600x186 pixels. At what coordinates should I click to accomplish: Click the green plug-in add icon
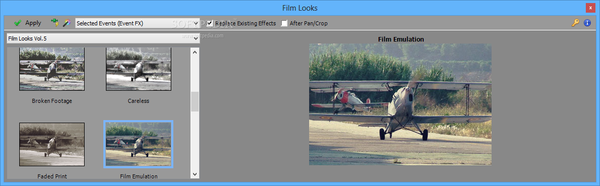pyautogui.click(x=55, y=23)
